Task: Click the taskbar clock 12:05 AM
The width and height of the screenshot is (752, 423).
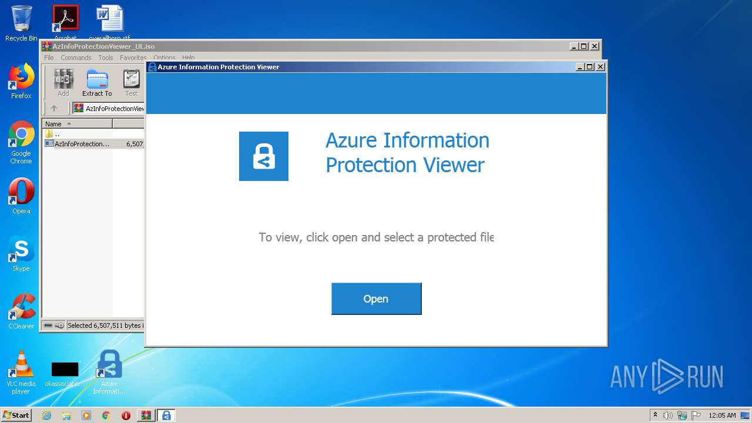Action: [x=722, y=415]
